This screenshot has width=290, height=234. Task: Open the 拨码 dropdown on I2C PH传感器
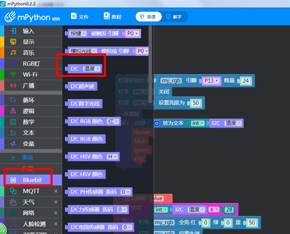point(126,192)
